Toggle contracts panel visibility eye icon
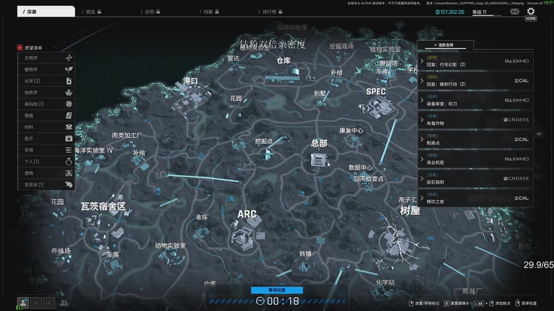Screen dimensions: 554x311 click(539, 134)
